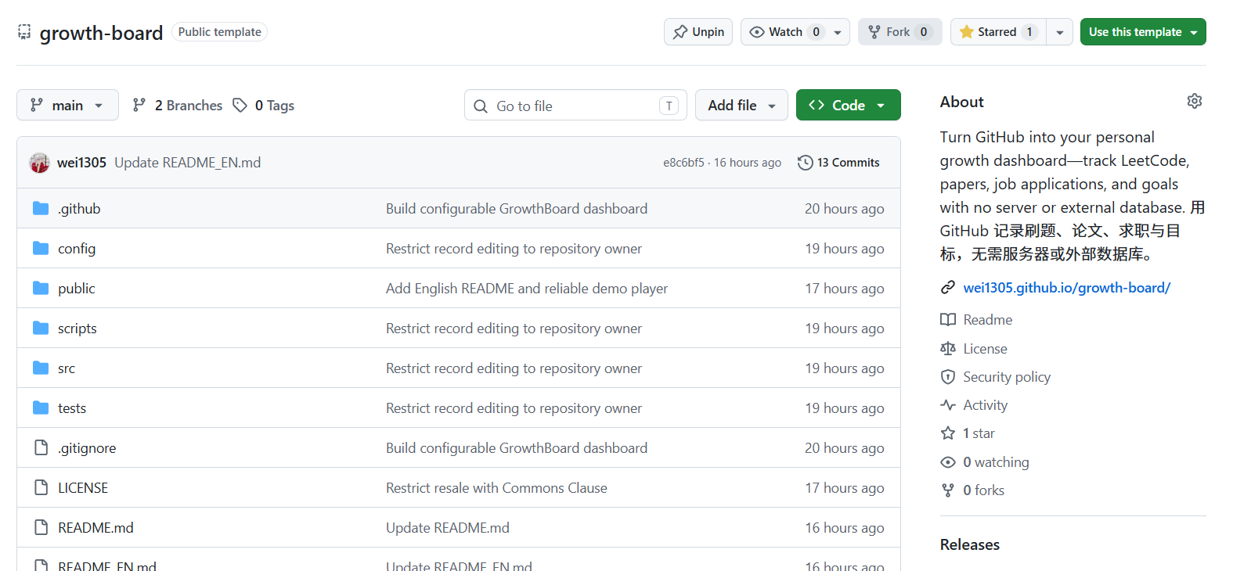Click the tag icon beside 0 Tags

pos(240,105)
